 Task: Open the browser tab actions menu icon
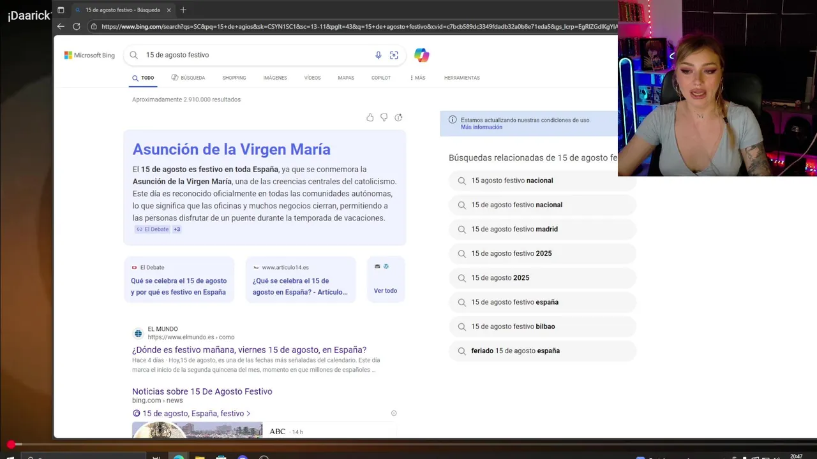(61, 10)
